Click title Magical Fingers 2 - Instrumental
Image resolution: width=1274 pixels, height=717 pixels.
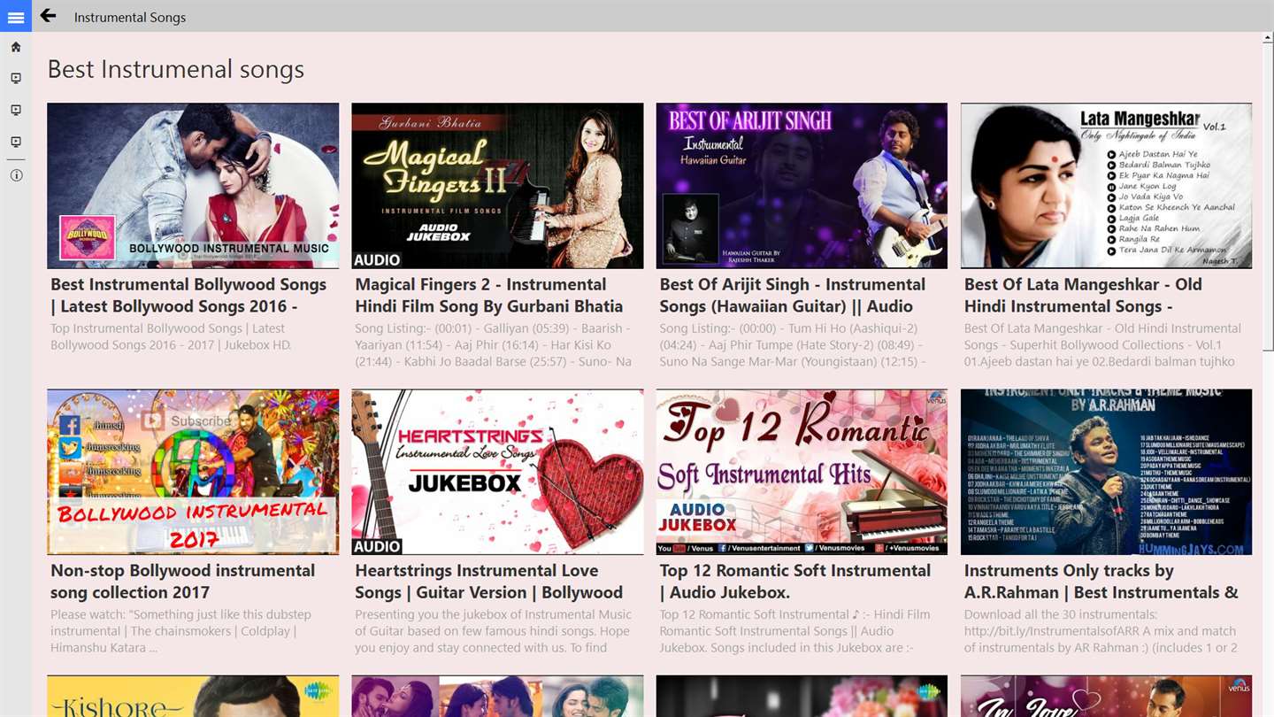click(489, 296)
